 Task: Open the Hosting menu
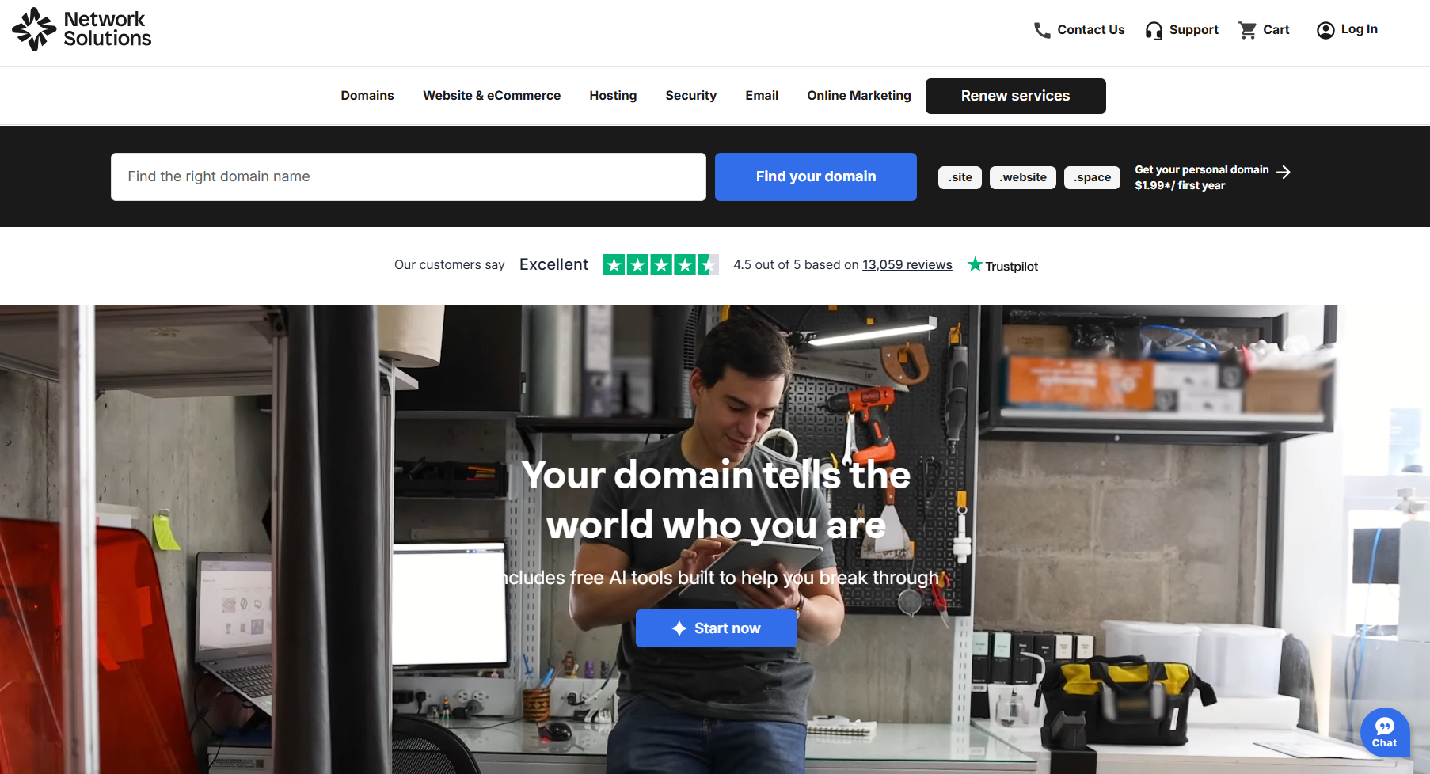tap(613, 95)
